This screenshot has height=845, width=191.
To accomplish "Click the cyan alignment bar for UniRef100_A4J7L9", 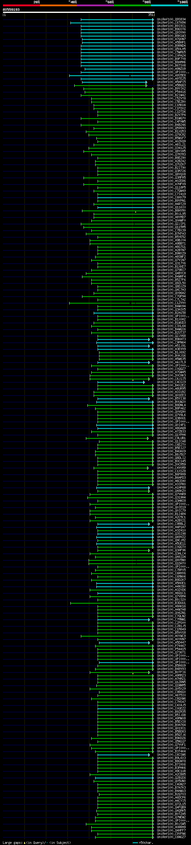I will (124, 362).
